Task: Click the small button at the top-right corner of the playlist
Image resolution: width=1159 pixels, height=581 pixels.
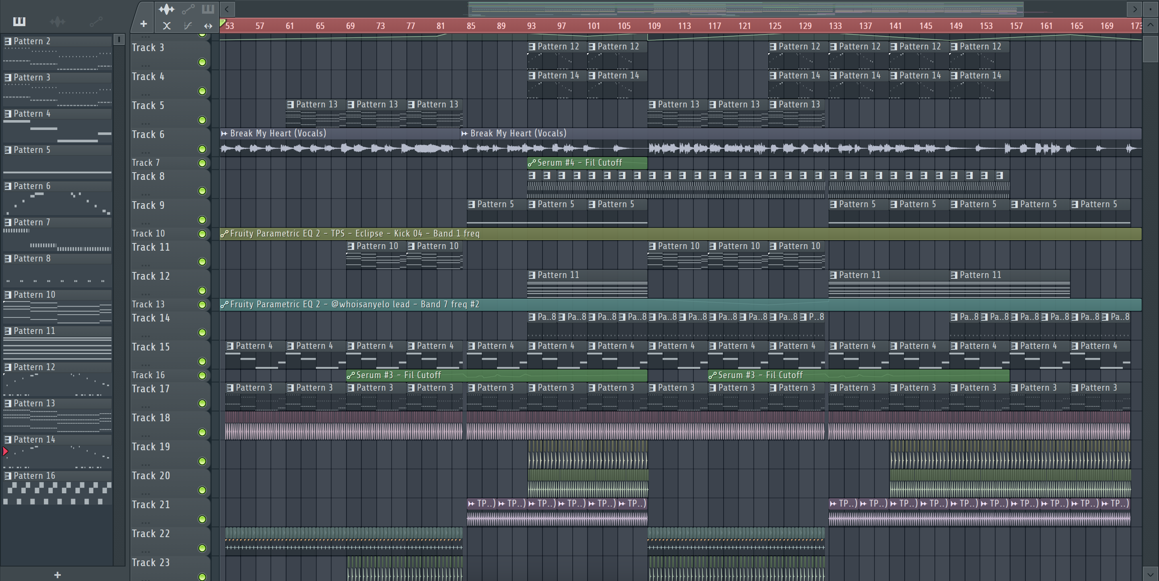Action: pyautogui.click(x=1151, y=8)
